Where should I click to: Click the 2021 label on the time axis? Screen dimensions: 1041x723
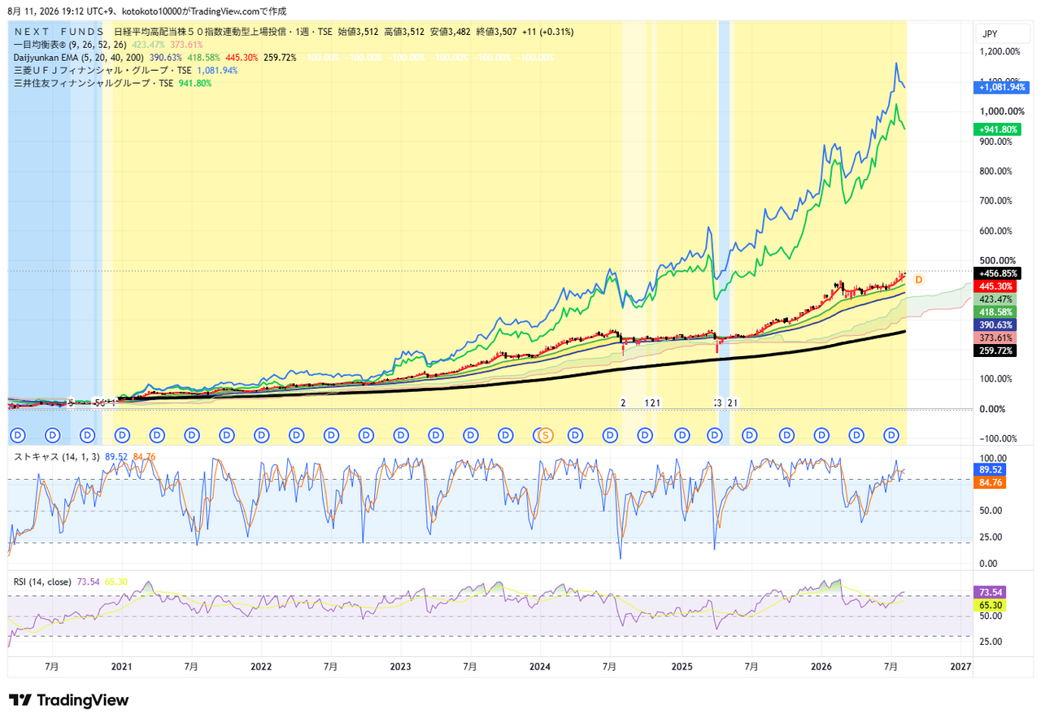point(121,667)
